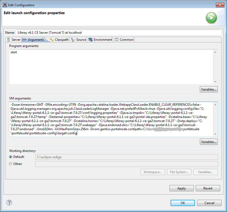Screen dimensions: 227x212
Task: Select Other working directory radio button
Action: coord(11,164)
